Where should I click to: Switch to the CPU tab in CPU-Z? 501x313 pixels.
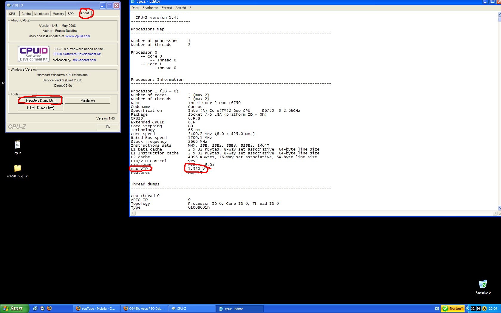(12, 14)
